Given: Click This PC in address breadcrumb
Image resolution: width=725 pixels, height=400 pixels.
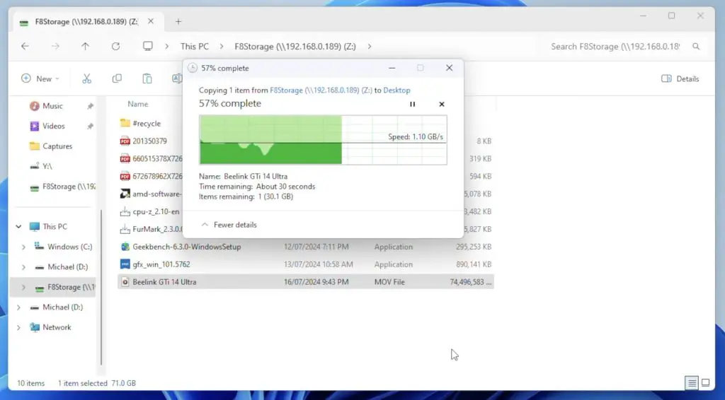Looking at the screenshot, I should (x=194, y=47).
